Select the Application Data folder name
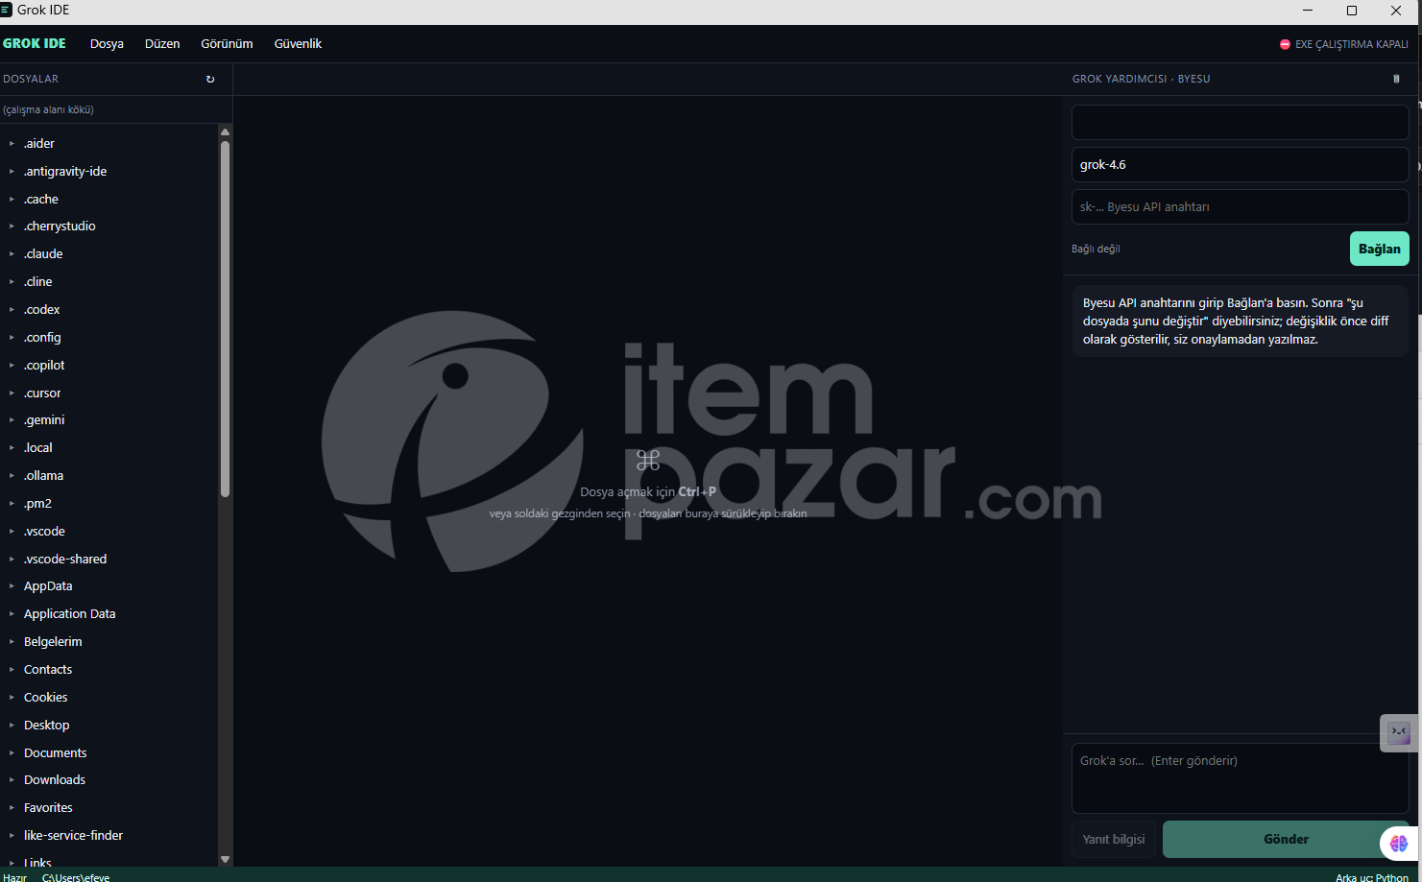1422x882 pixels. click(x=70, y=614)
